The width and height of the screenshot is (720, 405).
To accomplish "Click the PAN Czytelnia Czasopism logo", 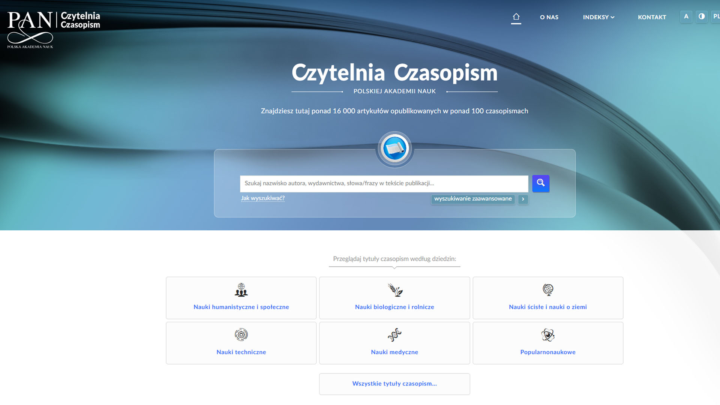I will pyautogui.click(x=54, y=30).
